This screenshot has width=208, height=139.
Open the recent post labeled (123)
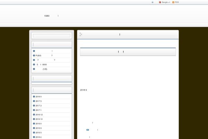[x=41, y=69]
